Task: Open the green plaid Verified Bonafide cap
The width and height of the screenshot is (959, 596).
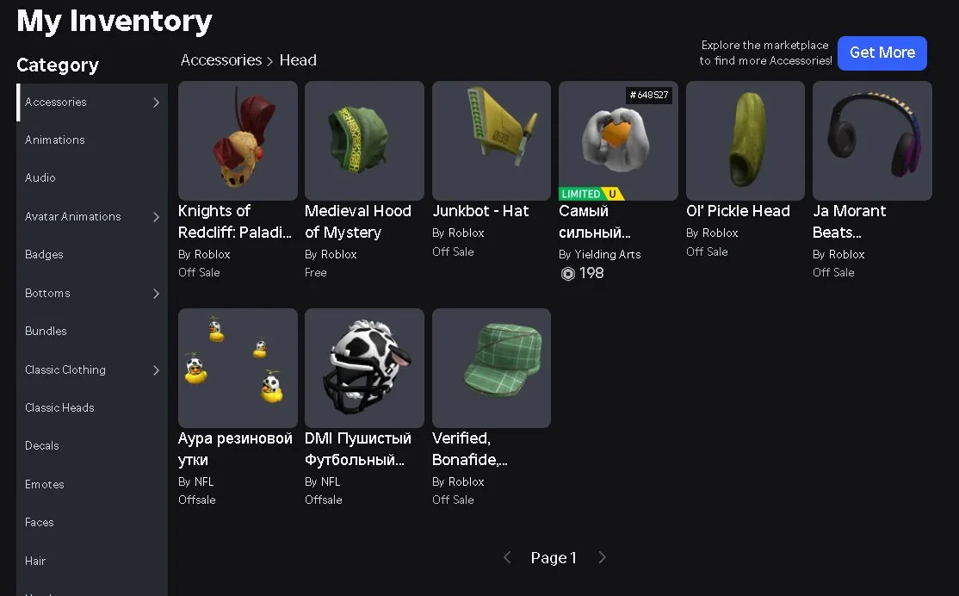Action: coord(491,368)
